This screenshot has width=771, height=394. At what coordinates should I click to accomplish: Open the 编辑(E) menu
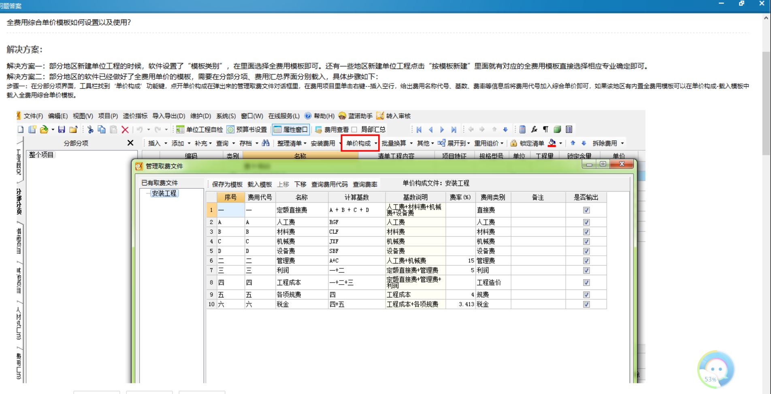point(58,116)
